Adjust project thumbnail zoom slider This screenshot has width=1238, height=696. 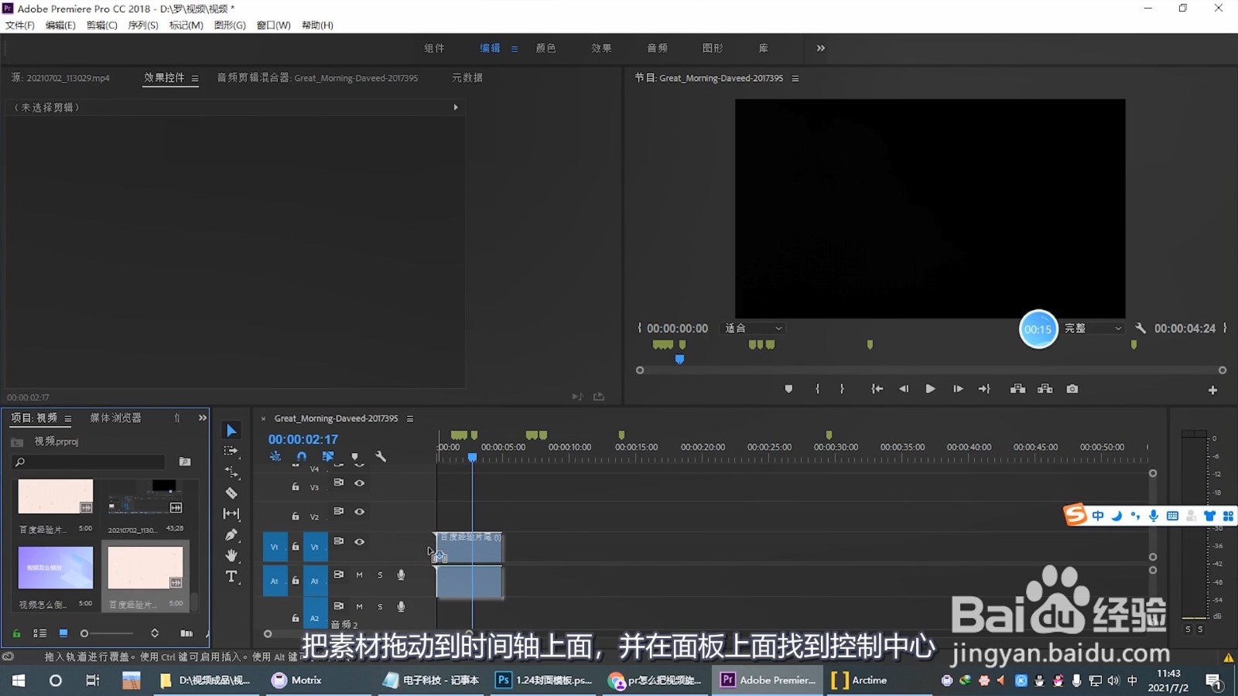[84, 633]
